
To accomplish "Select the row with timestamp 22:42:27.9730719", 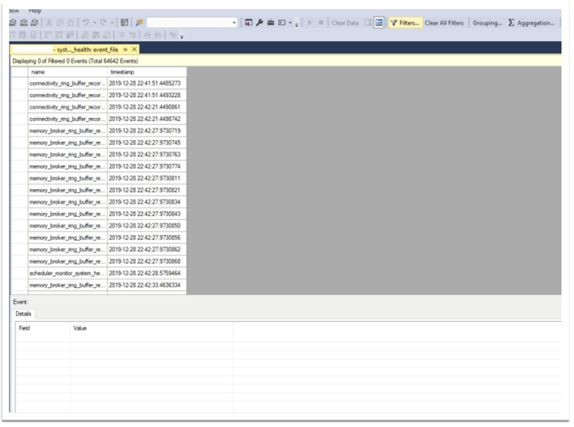I will coord(99,131).
